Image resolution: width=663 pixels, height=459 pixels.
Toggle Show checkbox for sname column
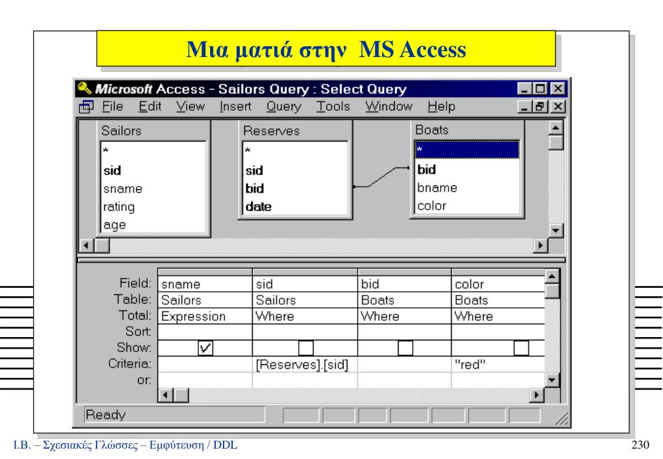pyautogui.click(x=205, y=348)
